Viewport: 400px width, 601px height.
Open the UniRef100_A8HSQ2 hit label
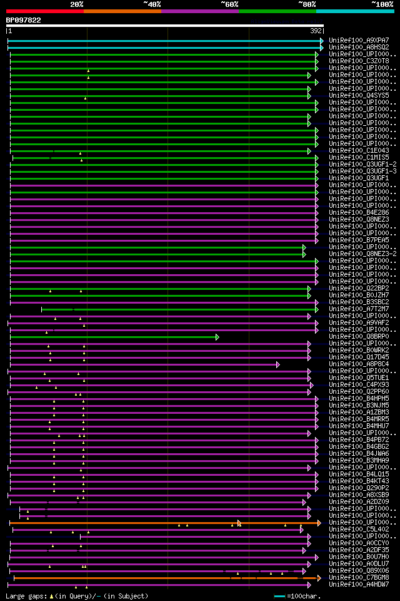[359, 47]
